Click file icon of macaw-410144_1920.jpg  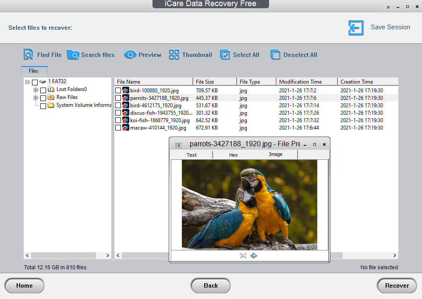(126, 128)
